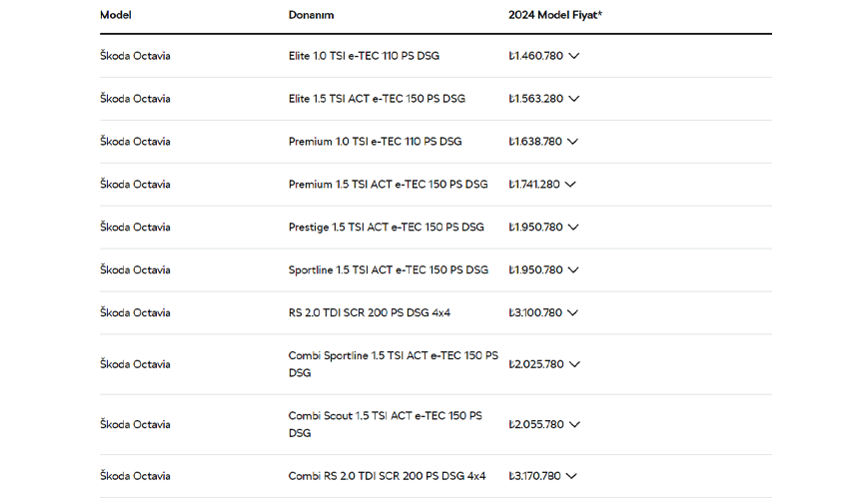863x504 pixels.
Task: Expand the Prestige 1.5 TSI price chevron
Action: 573,228
